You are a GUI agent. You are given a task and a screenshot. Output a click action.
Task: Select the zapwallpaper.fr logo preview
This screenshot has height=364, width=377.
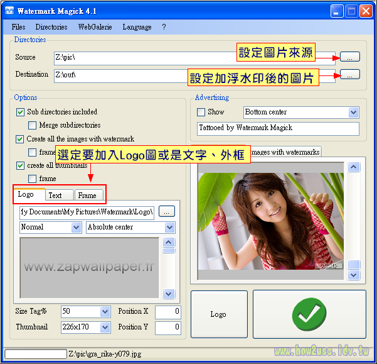[x=89, y=268]
